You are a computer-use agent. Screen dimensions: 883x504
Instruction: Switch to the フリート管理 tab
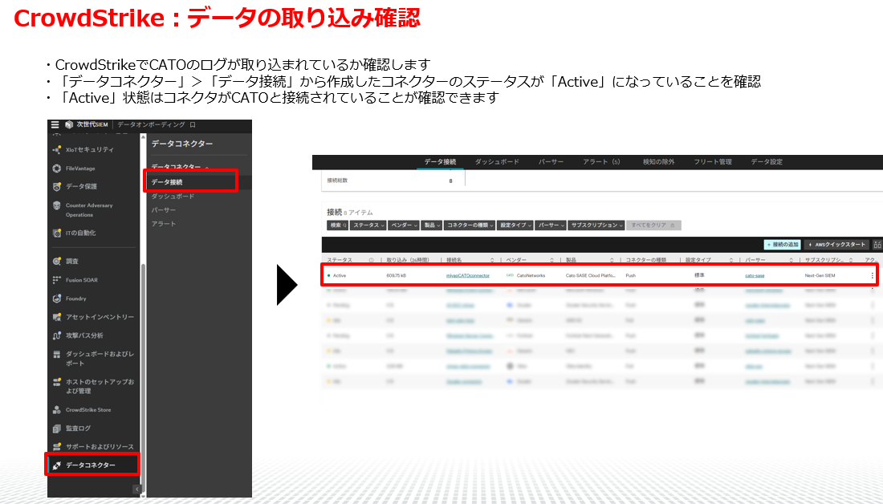[712, 161]
